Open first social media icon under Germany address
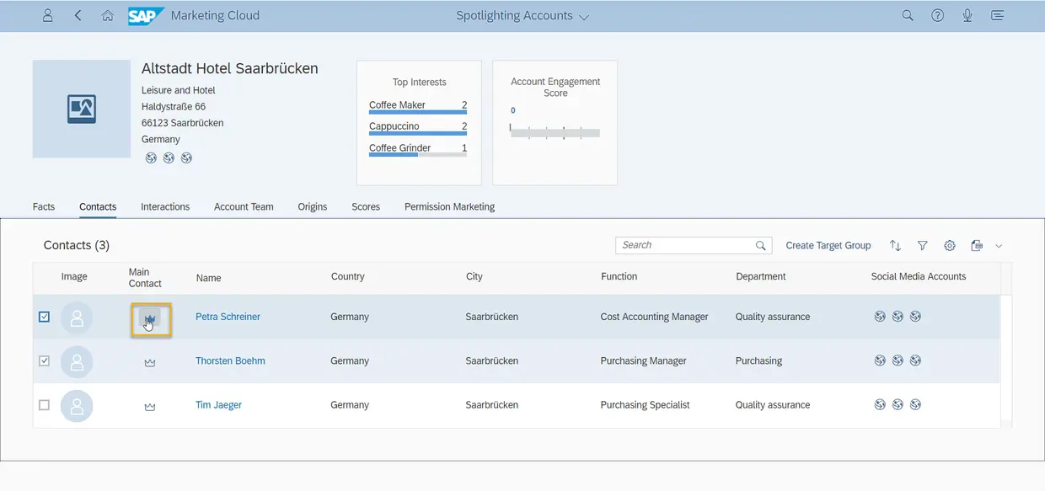This screenshot has width=1045, height=491. [x=151, y=157]
